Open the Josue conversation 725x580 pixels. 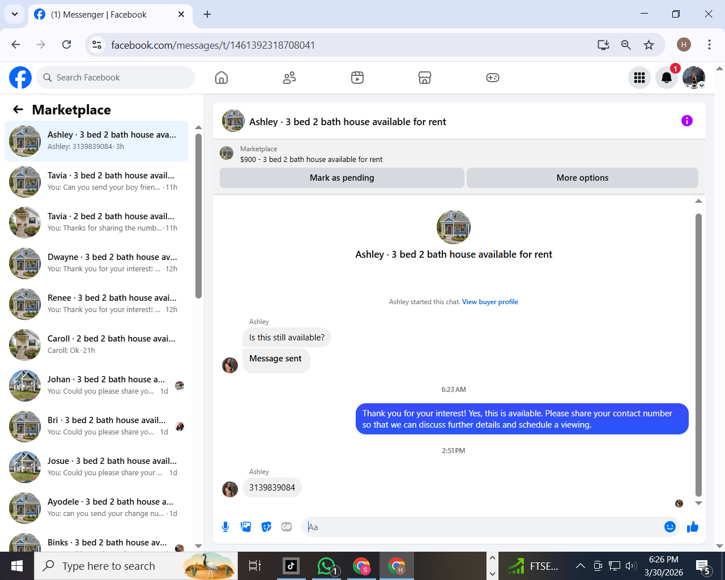click(96, 467)
